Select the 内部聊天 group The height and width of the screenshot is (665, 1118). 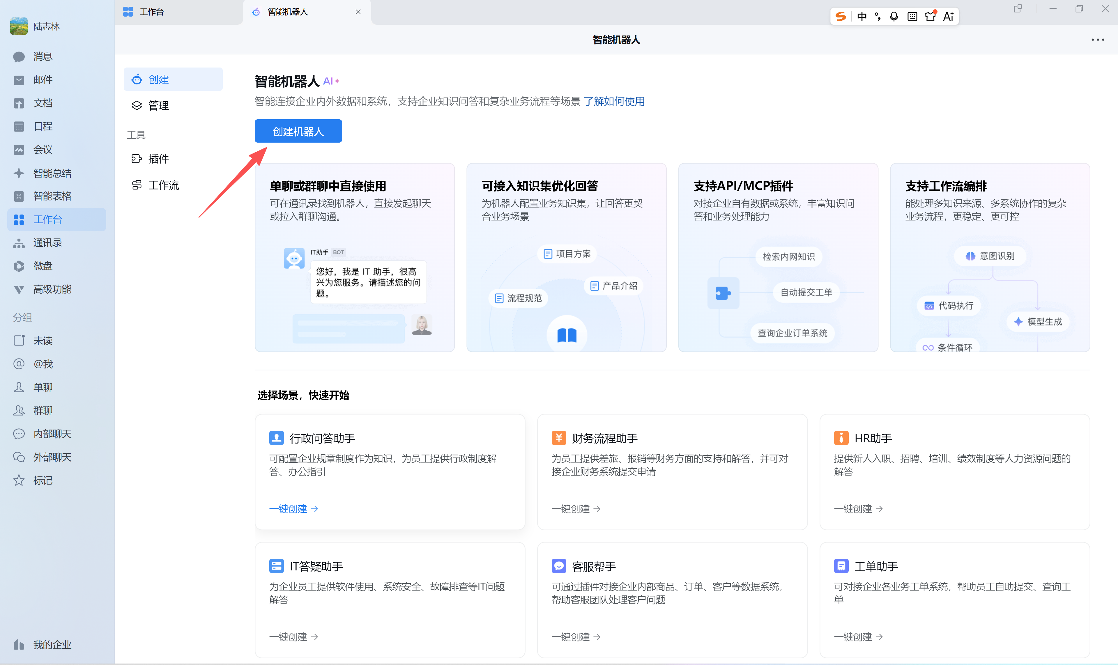click(x=56, y=434)
